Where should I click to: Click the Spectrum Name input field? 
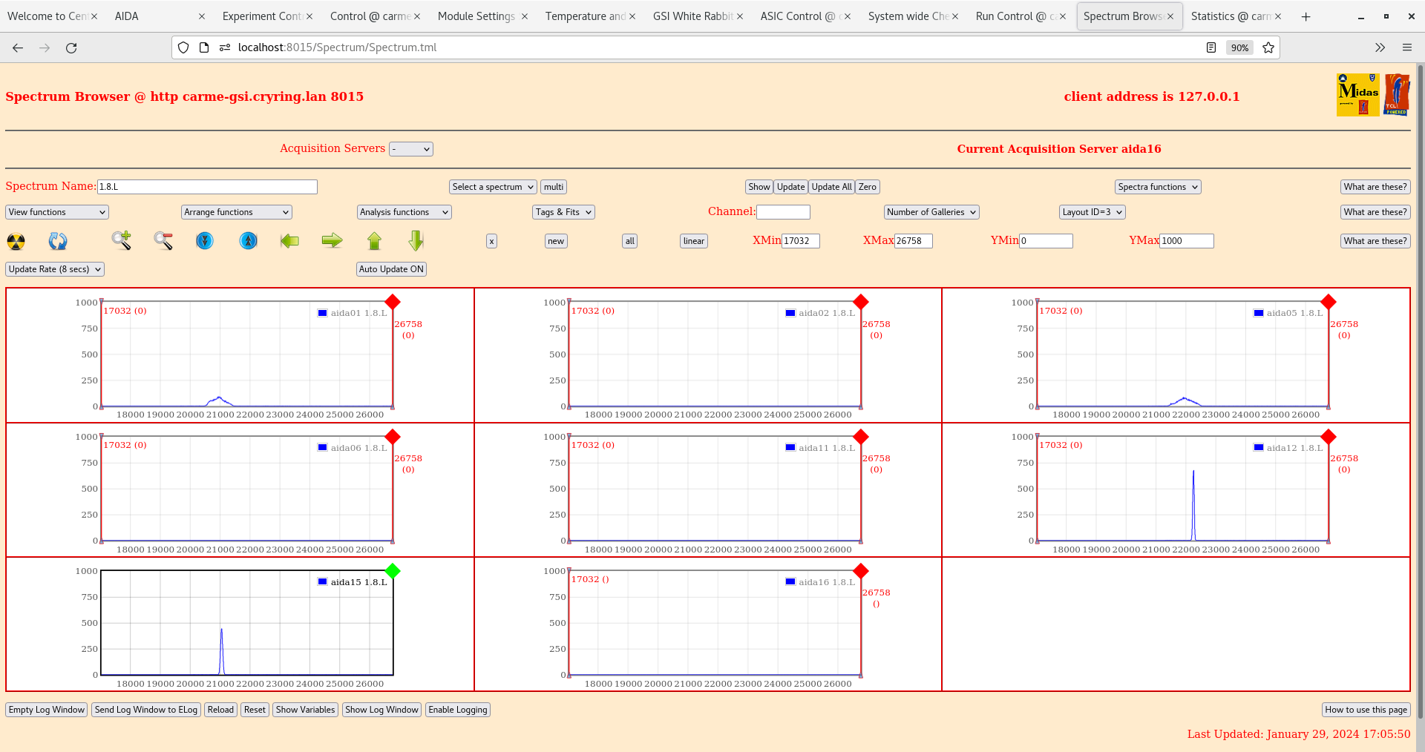208,186
